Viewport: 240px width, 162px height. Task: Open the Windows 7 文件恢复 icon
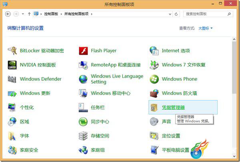[154, 65]
